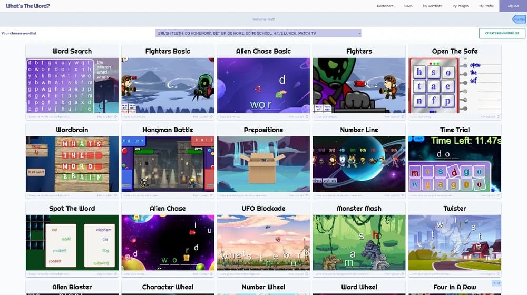Select the Spot The Word title

72,208
